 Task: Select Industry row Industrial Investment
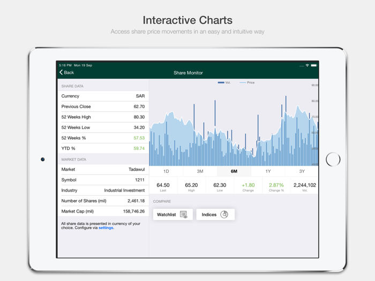(103, 191)
